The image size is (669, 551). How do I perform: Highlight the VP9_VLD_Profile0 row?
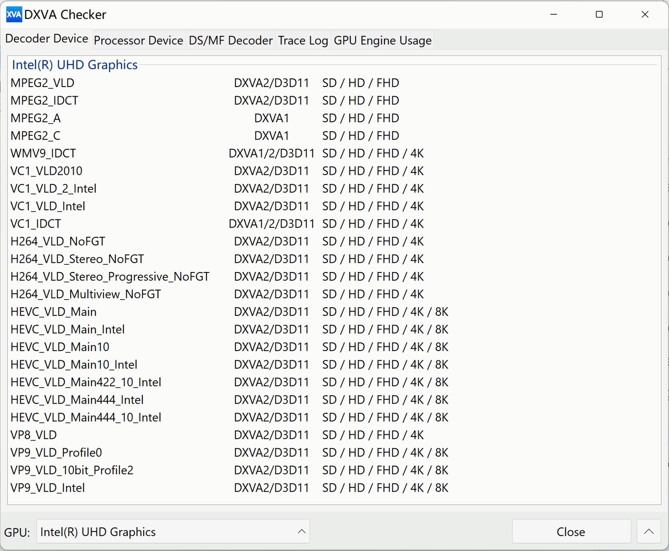tap(56, 452)
